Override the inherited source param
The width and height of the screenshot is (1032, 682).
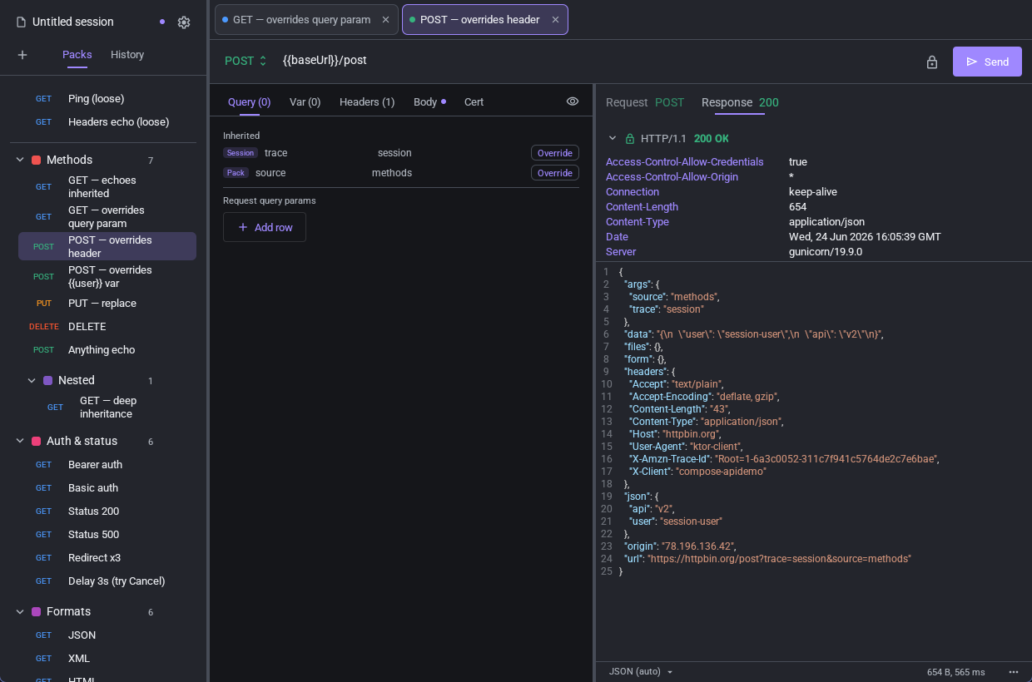click(x=555, y=173)
